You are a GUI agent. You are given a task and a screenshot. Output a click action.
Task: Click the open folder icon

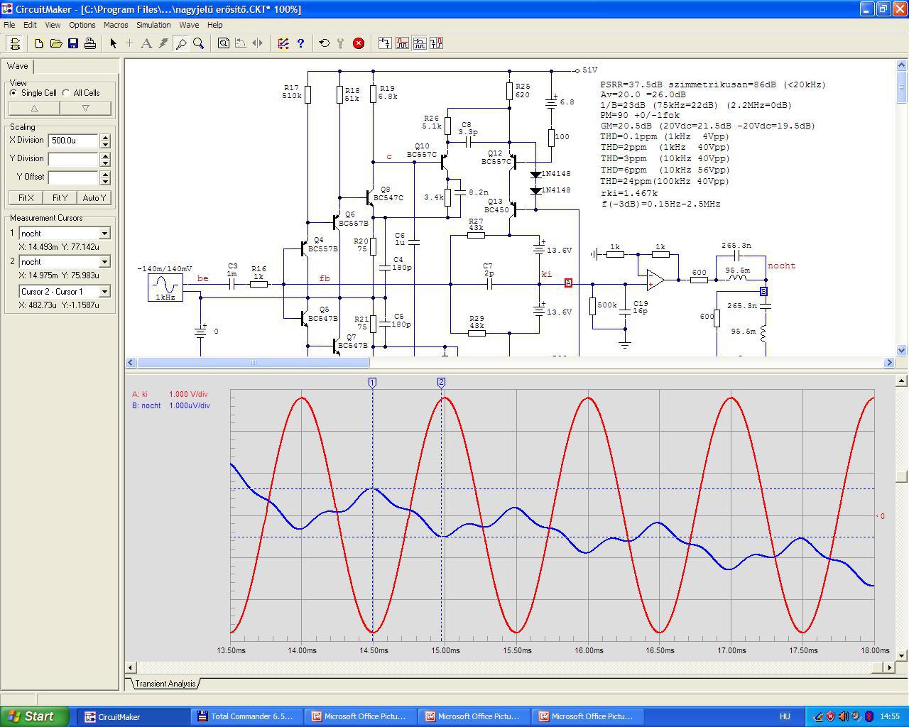coord(56,43)
